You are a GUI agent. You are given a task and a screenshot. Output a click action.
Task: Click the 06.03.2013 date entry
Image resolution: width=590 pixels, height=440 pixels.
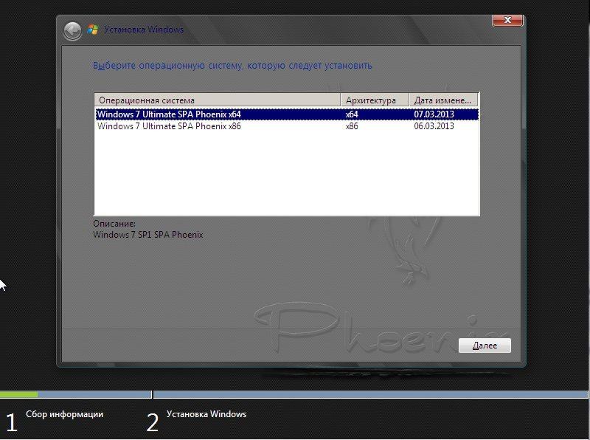pyautogui.click(x=434, y=126)
